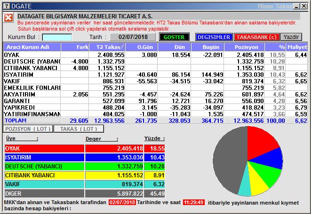Click yellow CITIBANK YABANCI legend bar

coord(44,175)
